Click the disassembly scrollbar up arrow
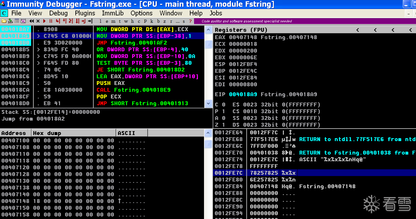The image size is (416, 219). pyautogui.click(x=208, y=29)
